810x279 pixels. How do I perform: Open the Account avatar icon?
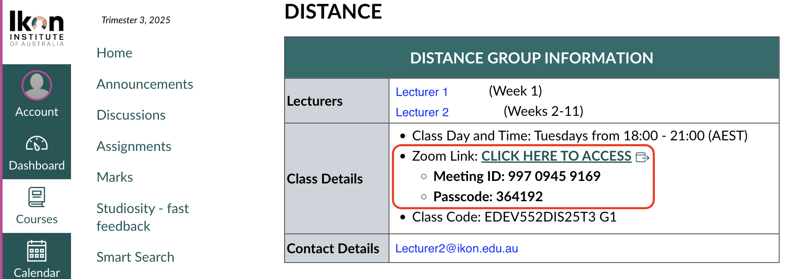click(37, 85)
